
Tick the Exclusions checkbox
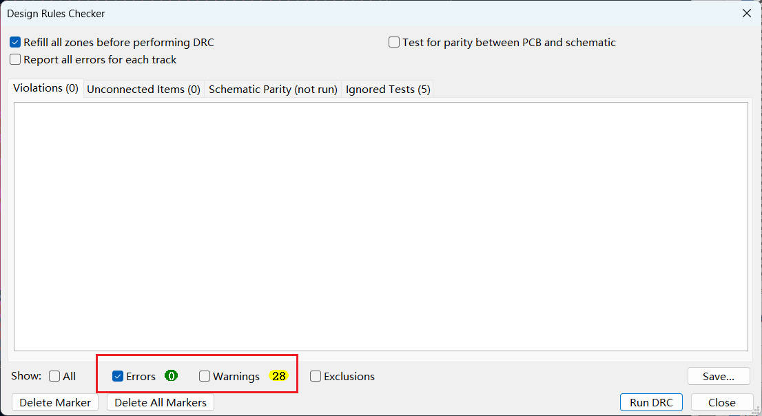coord(316,377)
